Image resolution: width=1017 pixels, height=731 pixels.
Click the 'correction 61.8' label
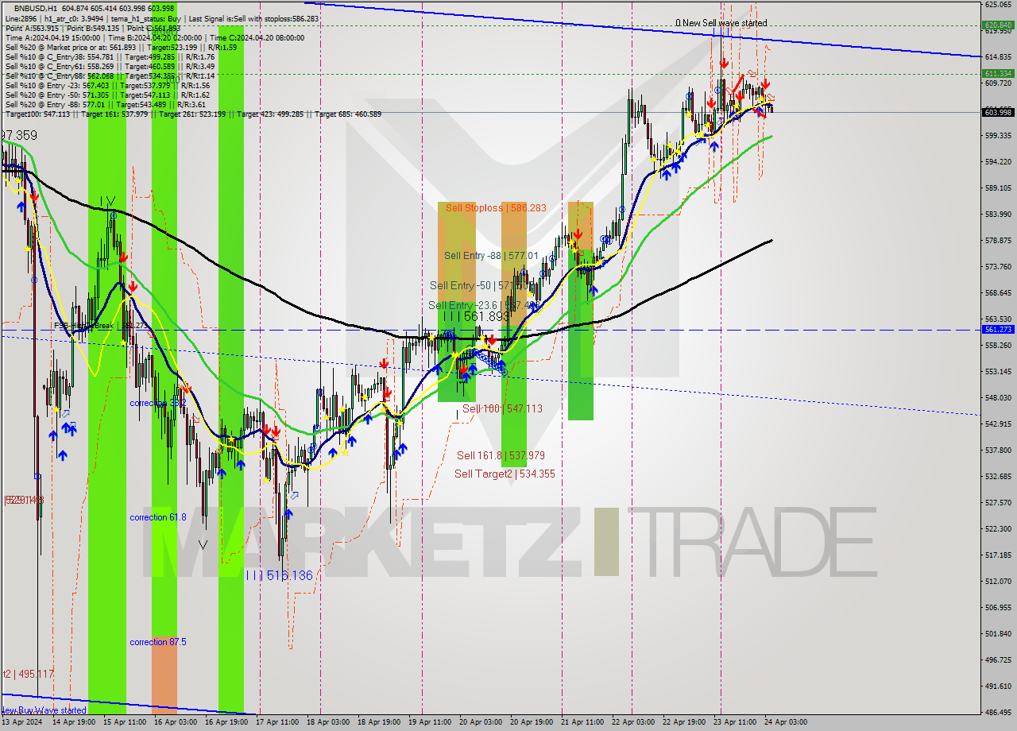point(158,517)
